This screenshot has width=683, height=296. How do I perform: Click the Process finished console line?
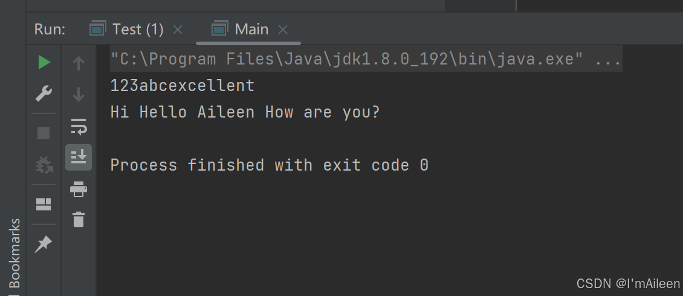point(269,165)
